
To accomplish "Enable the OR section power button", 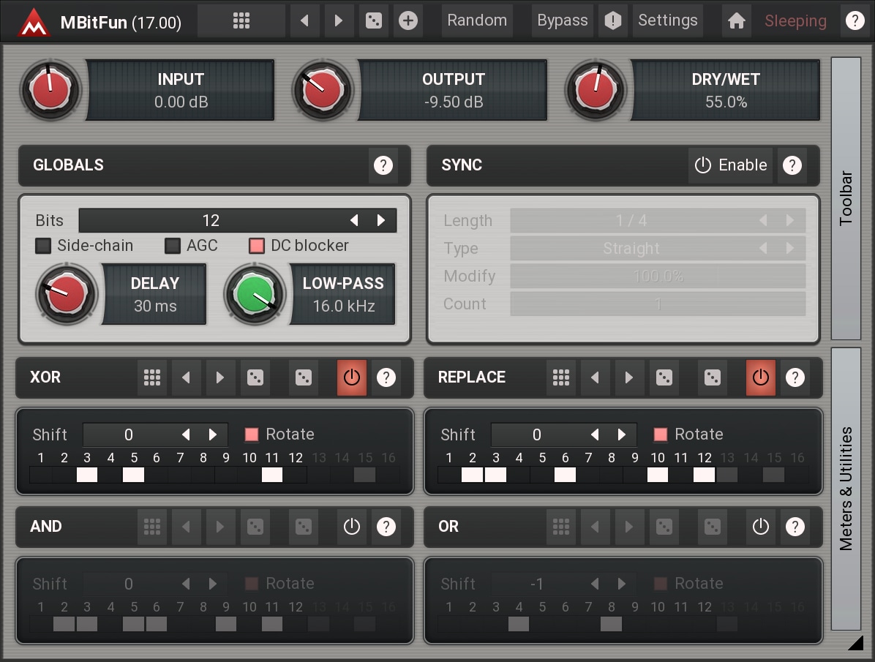I will coord(761,527).
